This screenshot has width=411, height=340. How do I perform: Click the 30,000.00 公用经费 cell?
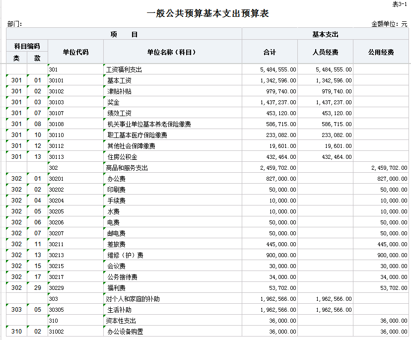pos(381,266)
